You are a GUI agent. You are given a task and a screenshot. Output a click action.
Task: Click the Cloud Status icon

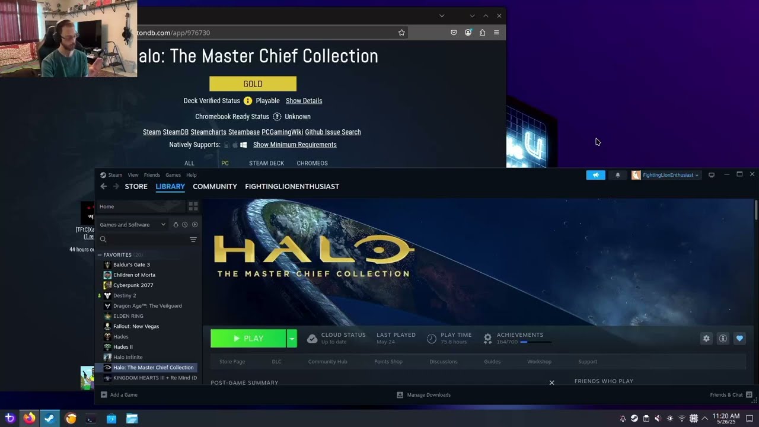(x=312, y=339)
